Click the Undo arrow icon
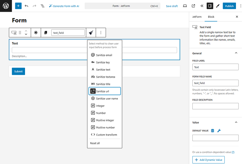This screenshot has width=242, height=164. tap(27, 6)
